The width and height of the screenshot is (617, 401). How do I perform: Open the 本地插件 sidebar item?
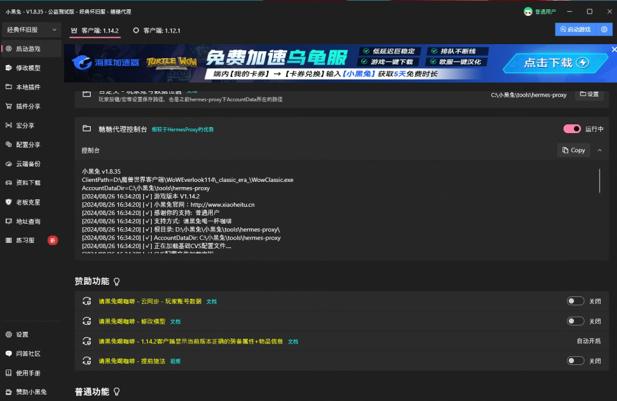[31, 87]
